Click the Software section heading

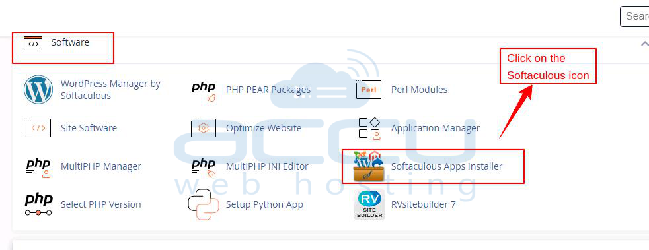pos(70,42)
